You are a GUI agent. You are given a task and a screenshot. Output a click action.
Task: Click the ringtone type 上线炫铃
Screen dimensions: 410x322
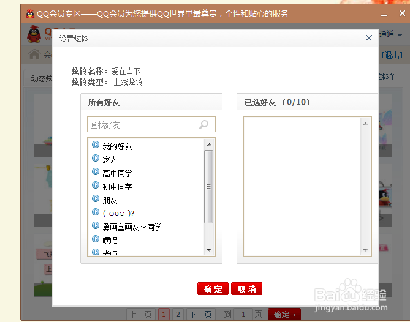coord(128,82)
